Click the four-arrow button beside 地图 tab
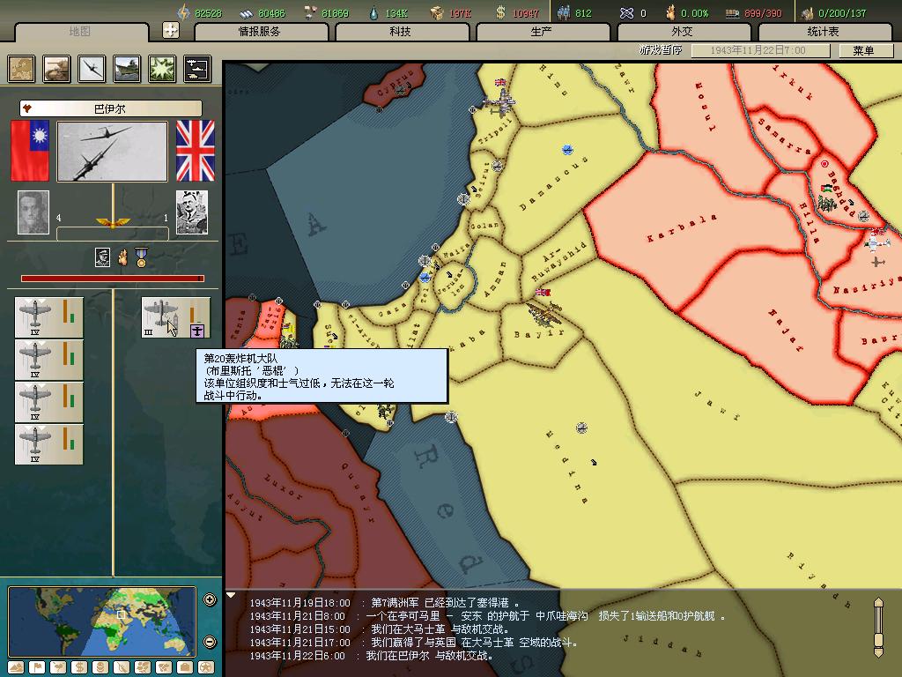This screenshot has height=677, width=902. 171,30
